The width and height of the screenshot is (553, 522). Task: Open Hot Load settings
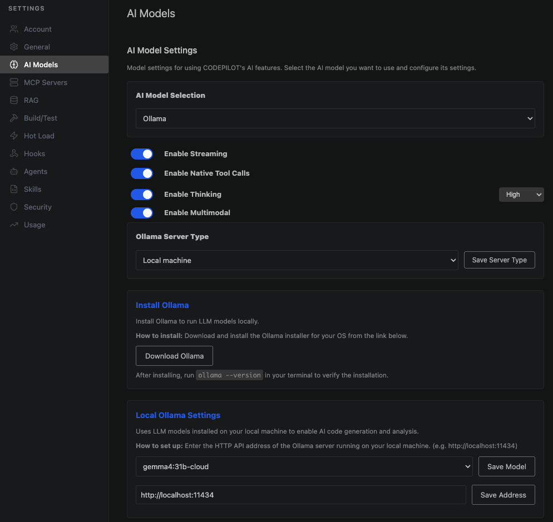(x=55, y=136)
